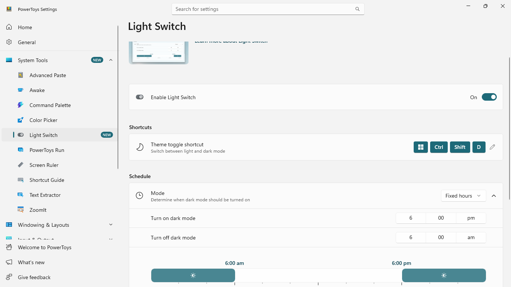Select the Command Palette icon

(x=21, y=105)
